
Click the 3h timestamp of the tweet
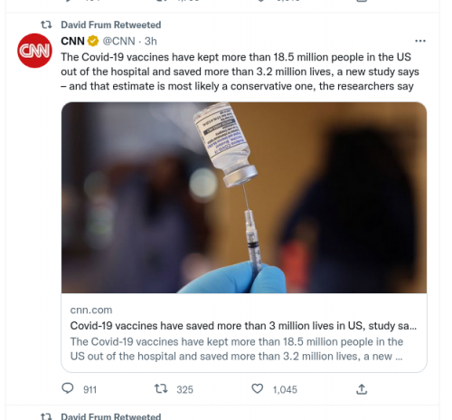coord(151,41)
